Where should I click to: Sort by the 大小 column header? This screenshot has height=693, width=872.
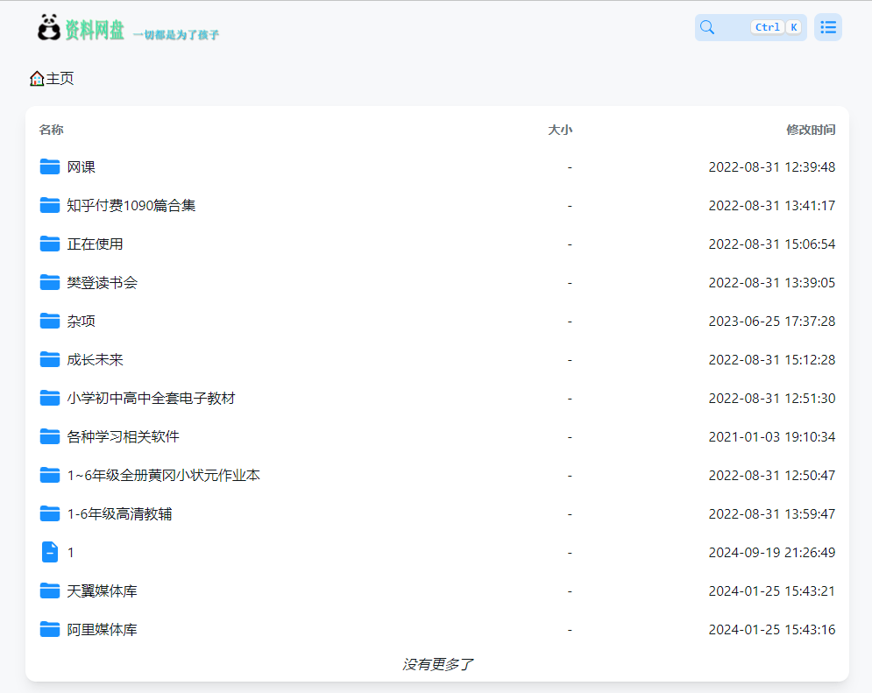[x=561, y=129]
